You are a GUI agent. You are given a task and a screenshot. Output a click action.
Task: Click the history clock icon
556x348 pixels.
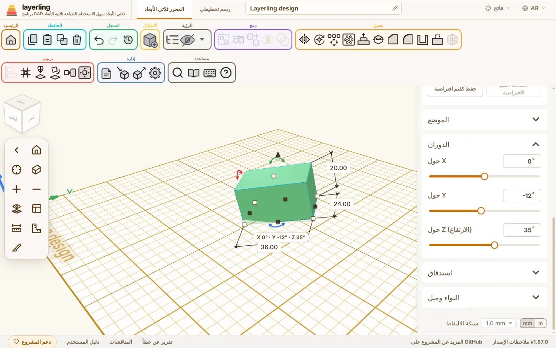pyautogui.click(x=128, y=40)
